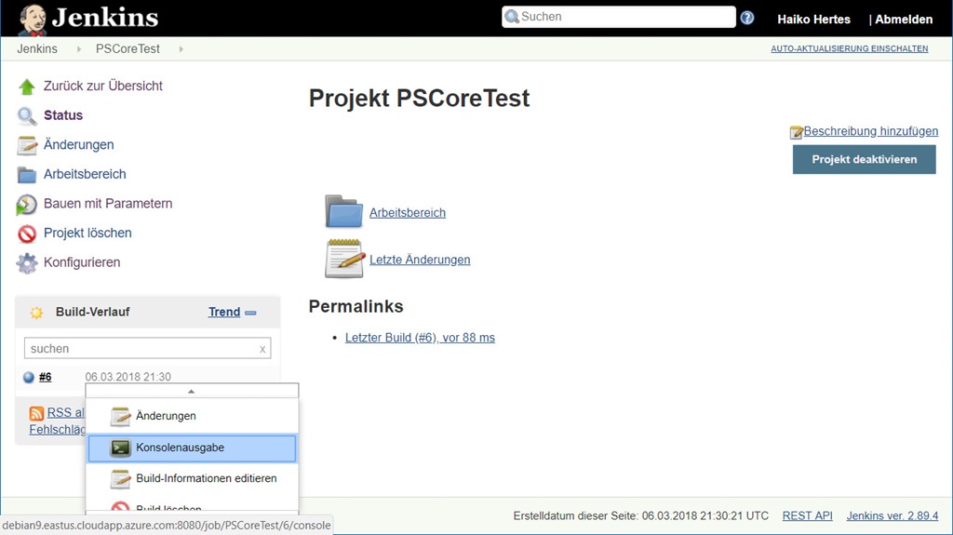The image size is (953, 535).
Task: Click the Jenkins butler logo
Action: (33, 20)
